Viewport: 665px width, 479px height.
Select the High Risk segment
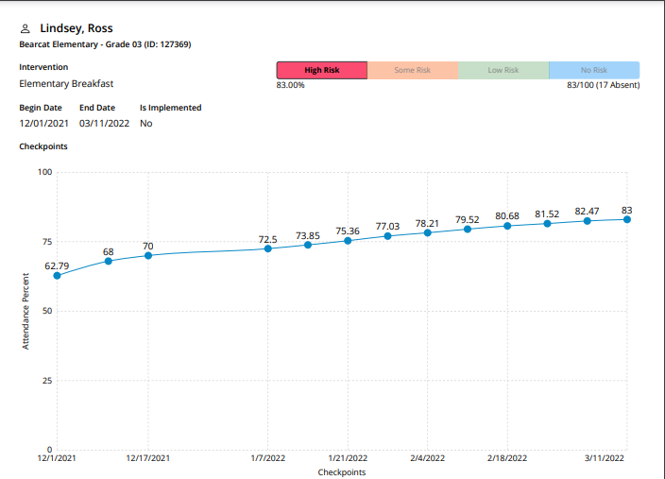321,70
